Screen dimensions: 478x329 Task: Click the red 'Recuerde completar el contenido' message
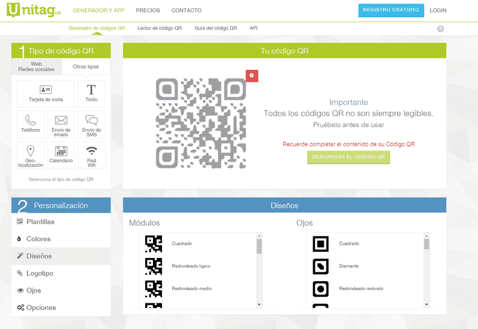click(348, 144)
